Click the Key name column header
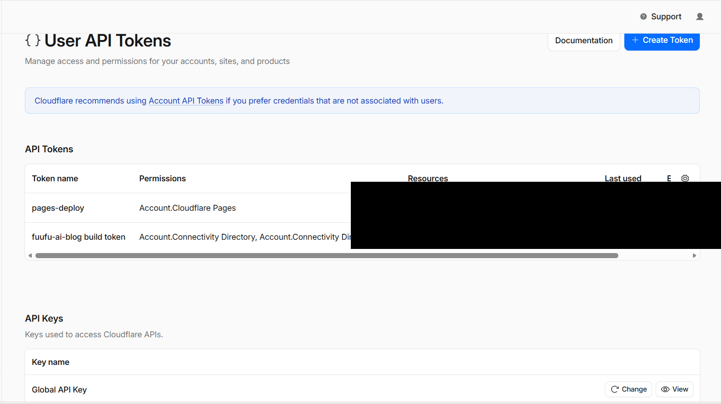Viewport: 721px width, 404px height. 51,362
